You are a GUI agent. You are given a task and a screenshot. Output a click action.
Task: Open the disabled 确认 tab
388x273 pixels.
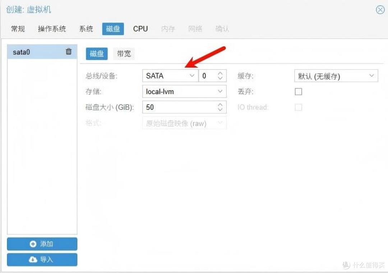pos(222,29)
